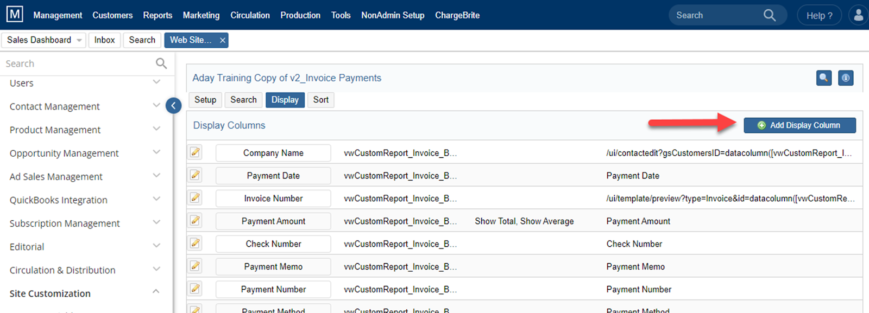
Task: Open the report Search tab
Action: [x=243, y=100]
